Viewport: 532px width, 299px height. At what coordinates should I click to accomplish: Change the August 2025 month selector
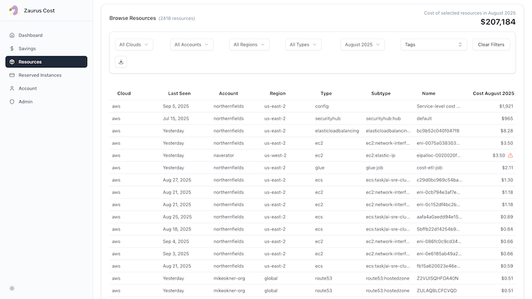pyautogui.click(x=362, y=45)
